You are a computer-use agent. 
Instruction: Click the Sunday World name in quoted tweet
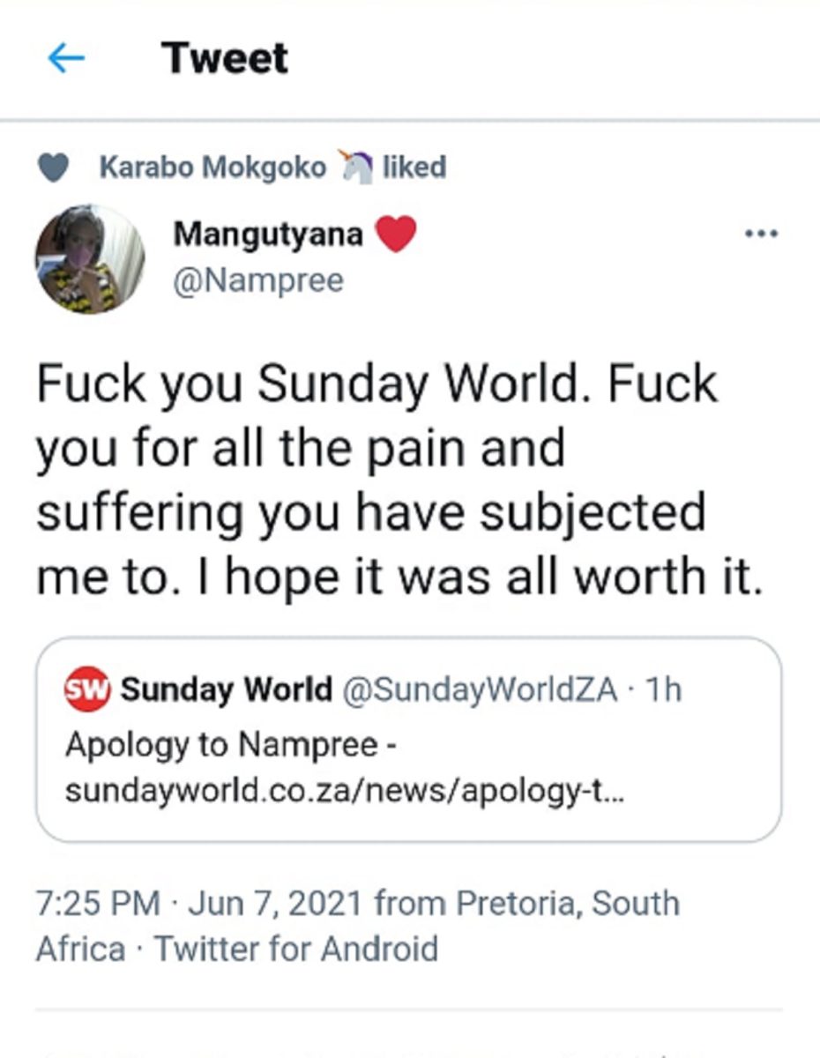(227, 689)
